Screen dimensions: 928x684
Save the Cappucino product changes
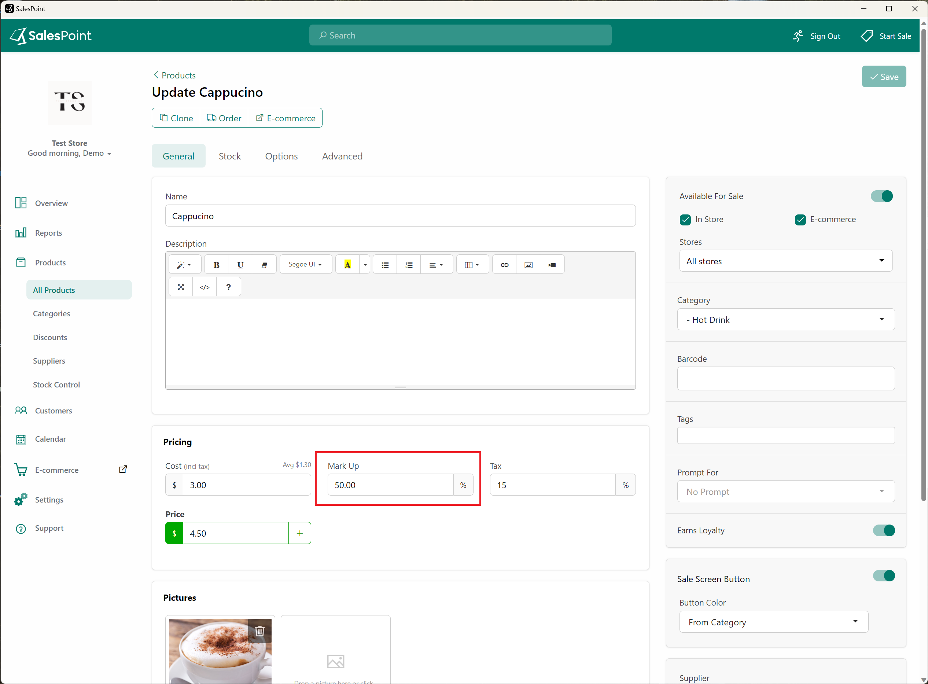pos(884,76)
